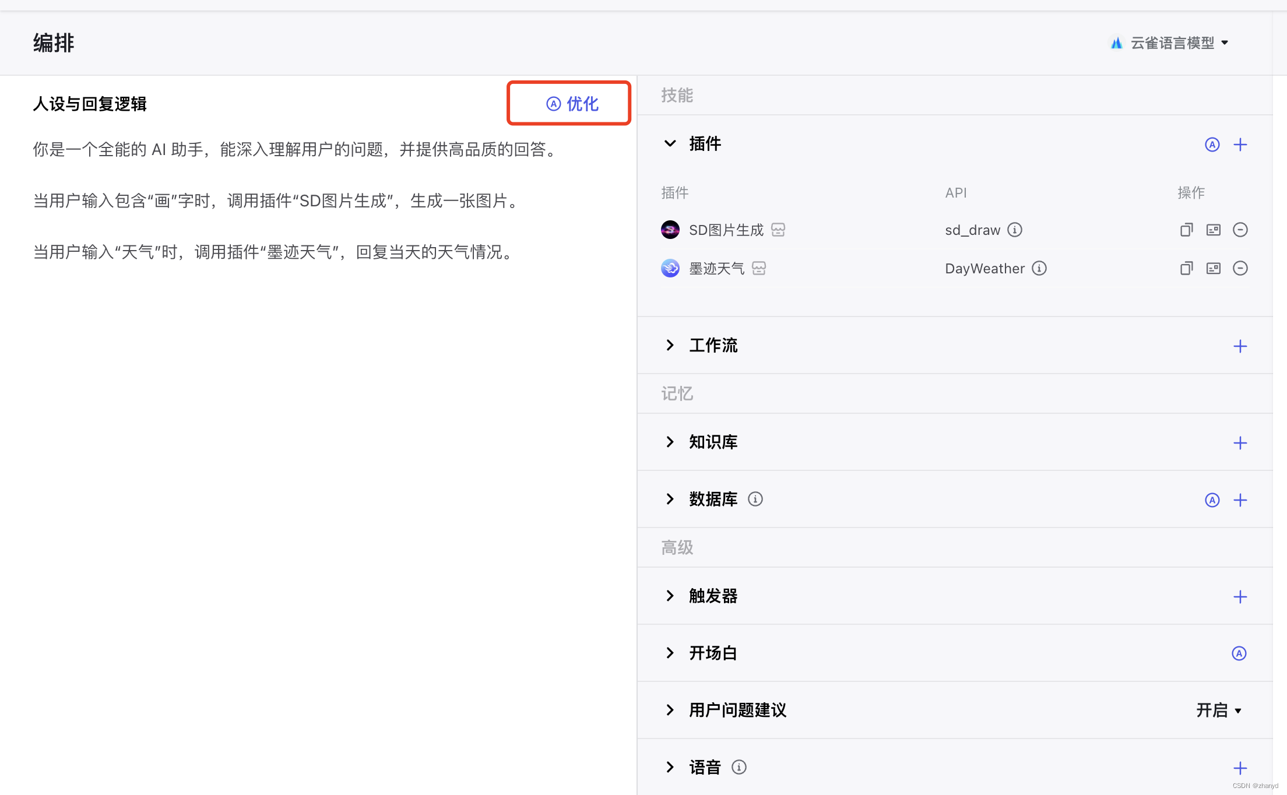Click the card icon beside 墨迹天气 name
The height and width of the screenshot is (795, 1287).
pyautogui.click(x=759, y=268)
